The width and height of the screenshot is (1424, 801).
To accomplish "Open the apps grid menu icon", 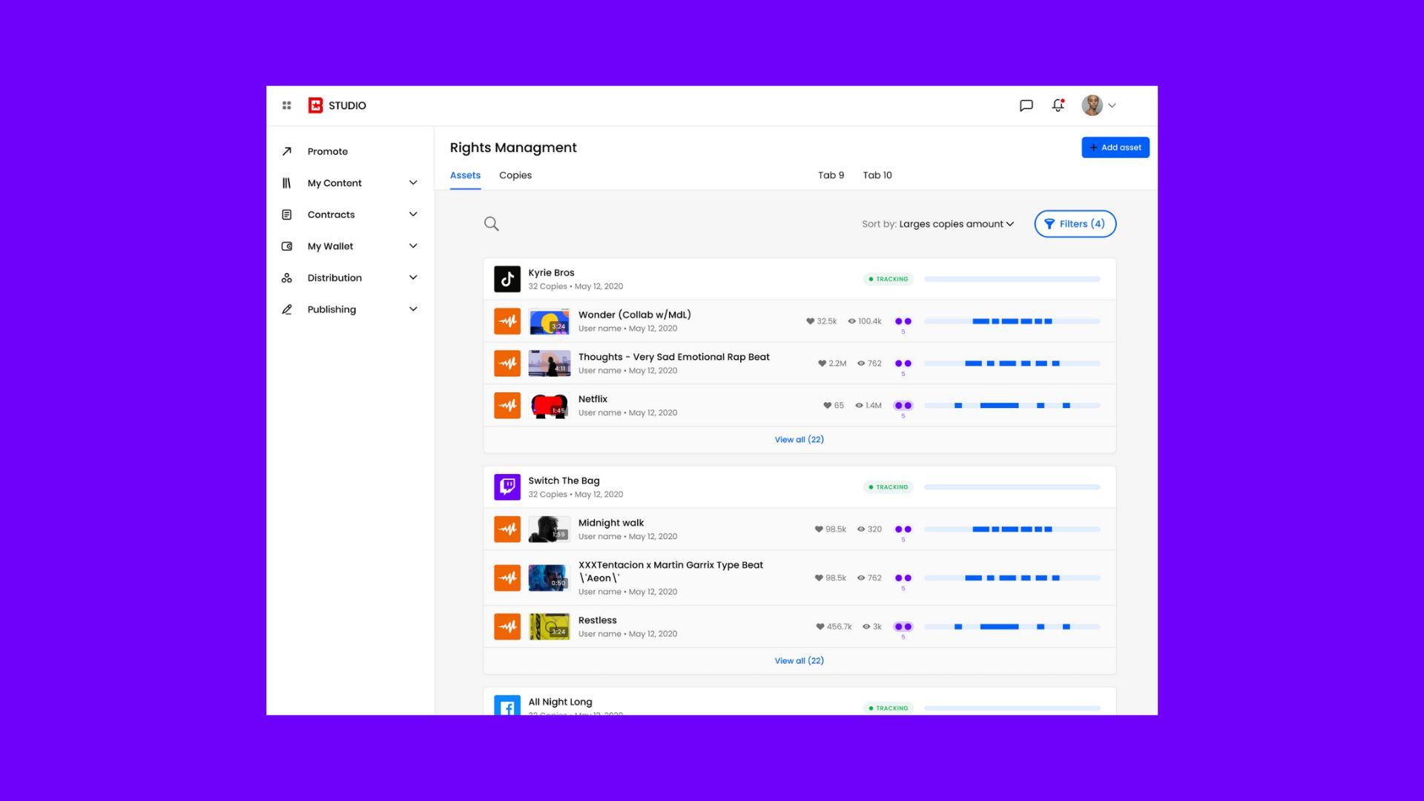I will coord(286,105).
